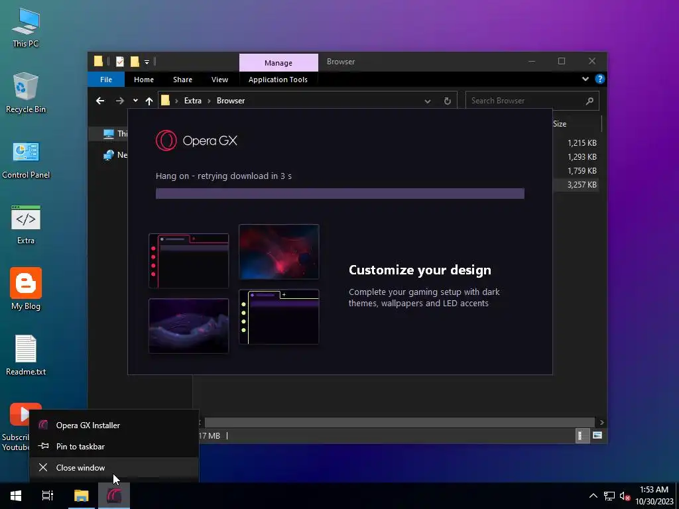This screenshot has height=509, width=679.
Task: Open the My Blog desktop icon
Action: pyautogui.click(x=26, y=289)
